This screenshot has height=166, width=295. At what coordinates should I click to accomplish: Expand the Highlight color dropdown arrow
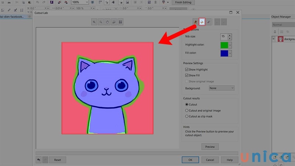(x=230, y=45)
